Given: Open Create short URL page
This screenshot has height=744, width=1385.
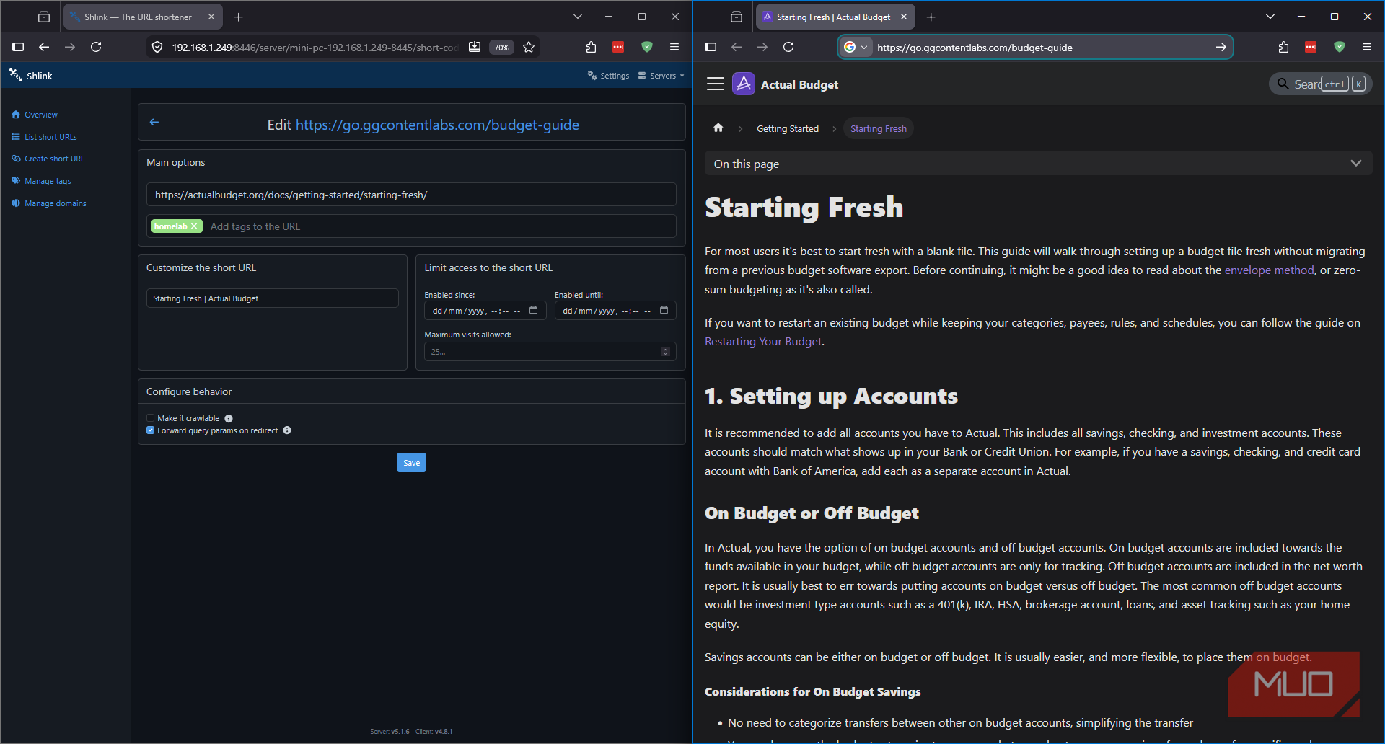Looking at the screenshot, I should click(48, 159).
